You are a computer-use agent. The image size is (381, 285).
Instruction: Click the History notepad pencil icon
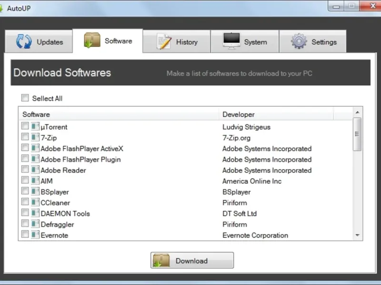(164, 41)
